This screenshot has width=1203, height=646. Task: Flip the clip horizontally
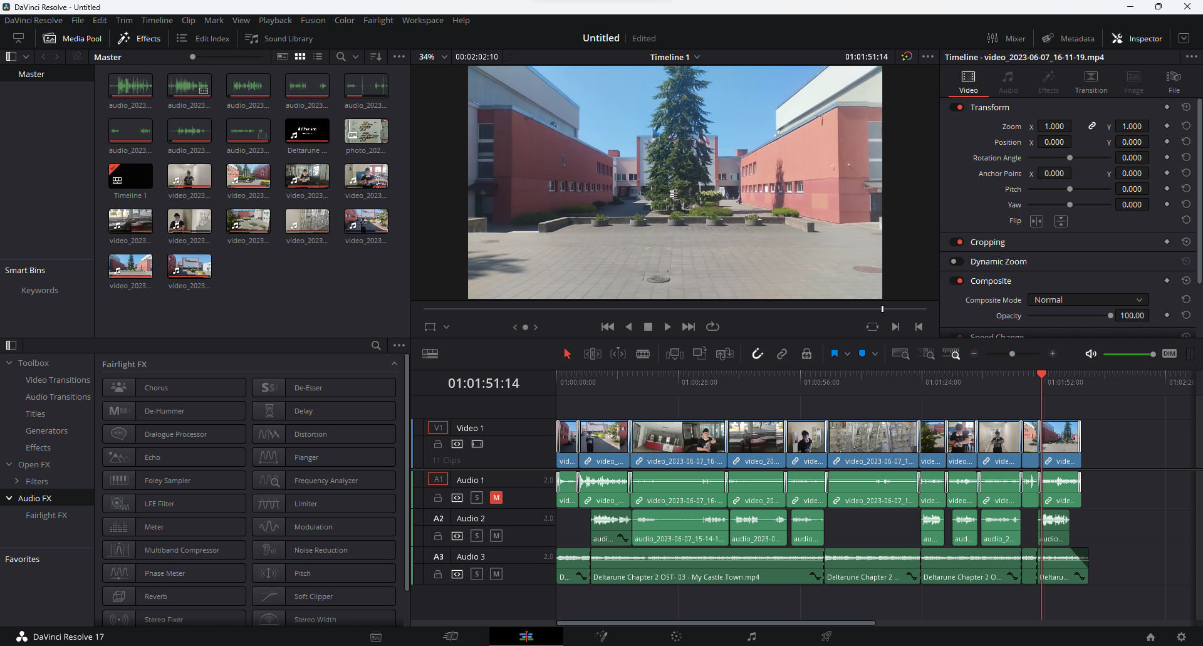coord(1037,221)
